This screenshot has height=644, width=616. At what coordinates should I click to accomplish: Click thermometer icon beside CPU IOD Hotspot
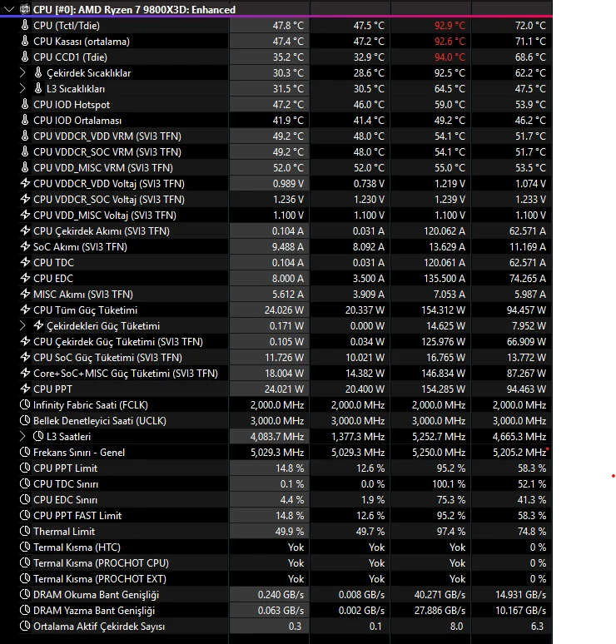25,104
